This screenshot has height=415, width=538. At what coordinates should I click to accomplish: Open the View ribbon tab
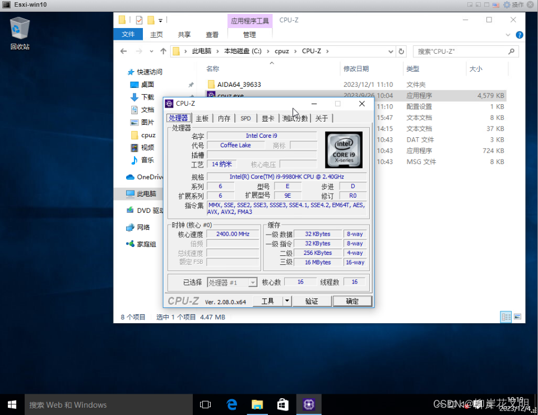[x=212, y=35]
